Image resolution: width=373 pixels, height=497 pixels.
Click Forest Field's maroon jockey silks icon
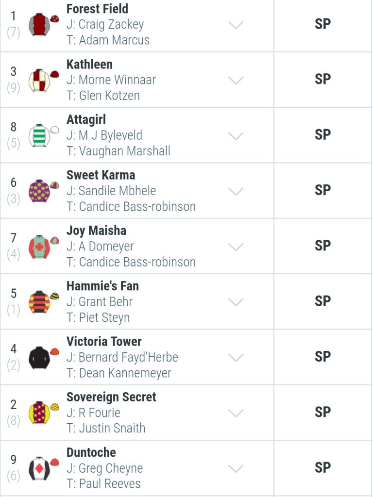click(x=43, y=24)
